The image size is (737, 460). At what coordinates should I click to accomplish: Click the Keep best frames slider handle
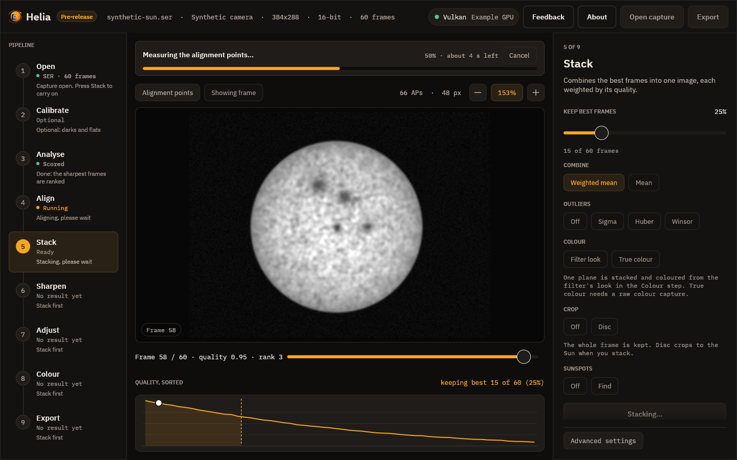point(602,133)
